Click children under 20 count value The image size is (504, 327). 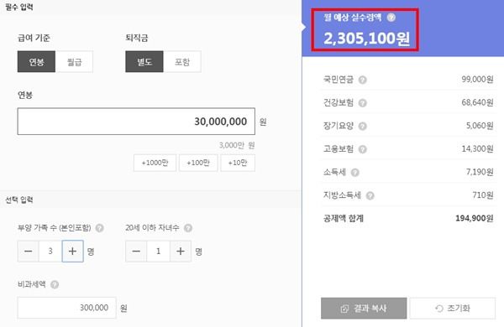(x=158, y=251)
